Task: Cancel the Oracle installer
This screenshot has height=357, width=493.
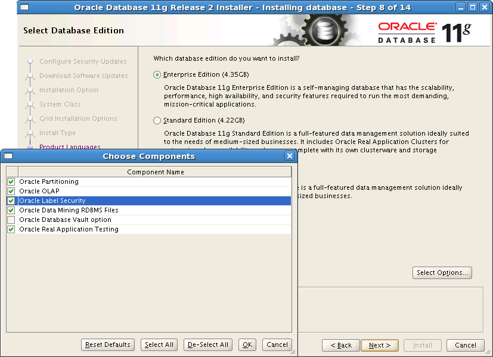Action: (466, 345)
